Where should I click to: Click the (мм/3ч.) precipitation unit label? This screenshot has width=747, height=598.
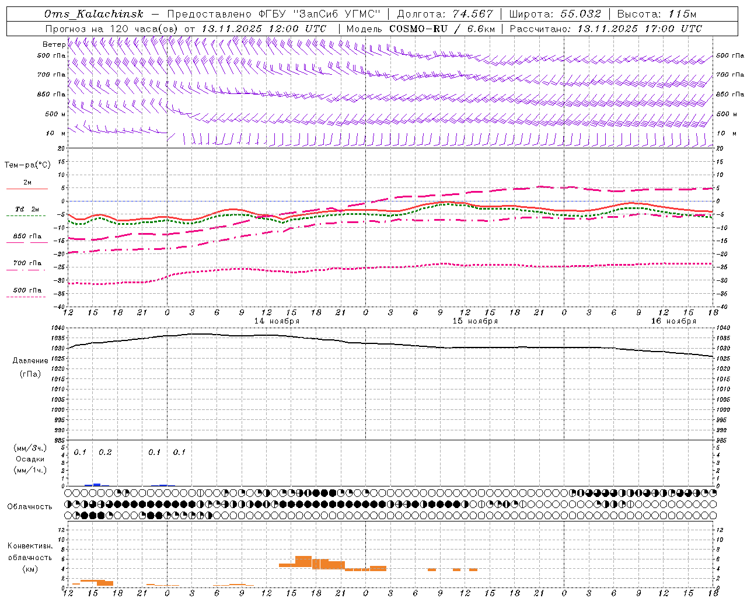30,448
